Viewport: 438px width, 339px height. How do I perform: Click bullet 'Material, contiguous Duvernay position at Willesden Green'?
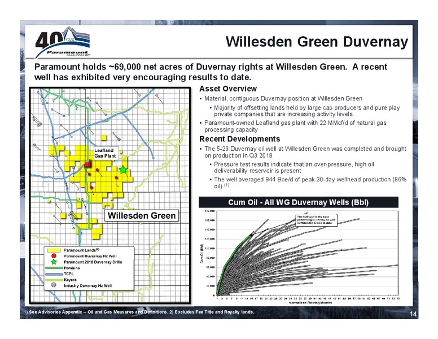283,98
